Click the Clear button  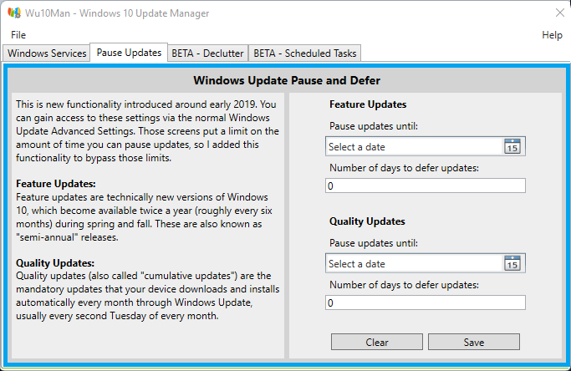pyautogui.click(x=377, y=342)
